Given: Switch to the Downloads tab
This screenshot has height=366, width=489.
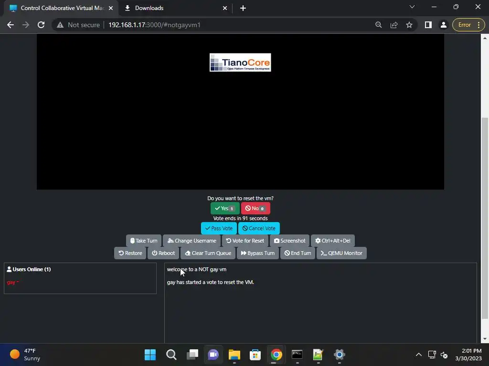Looking at the screenshot, I should pyautogui.click(x=176, y=8).
